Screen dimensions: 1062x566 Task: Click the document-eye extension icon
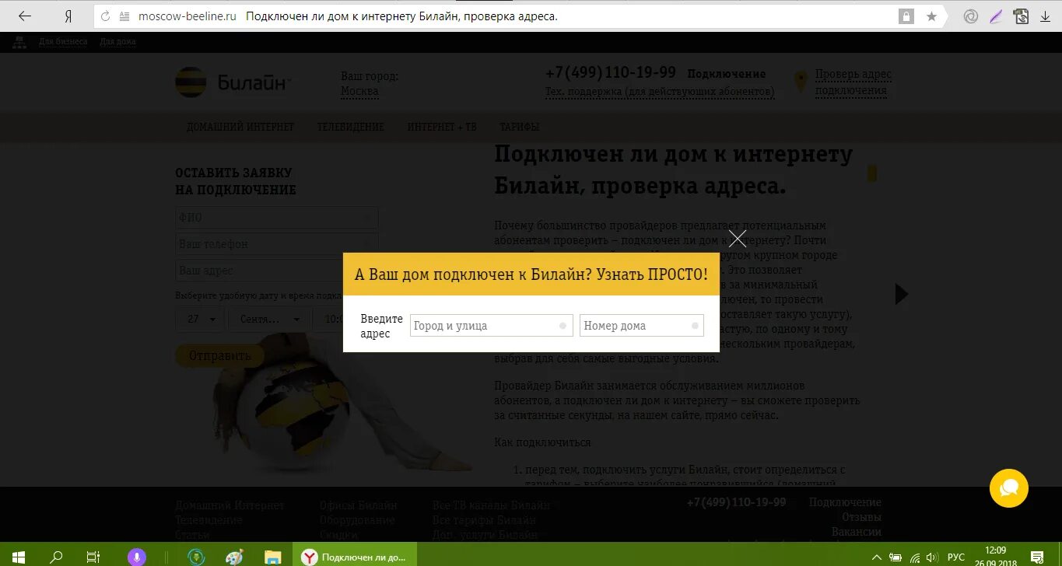pyautogui.click(x=1022, y=16)
